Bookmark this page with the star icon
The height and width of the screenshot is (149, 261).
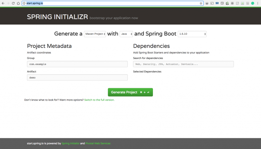point(201,3)
